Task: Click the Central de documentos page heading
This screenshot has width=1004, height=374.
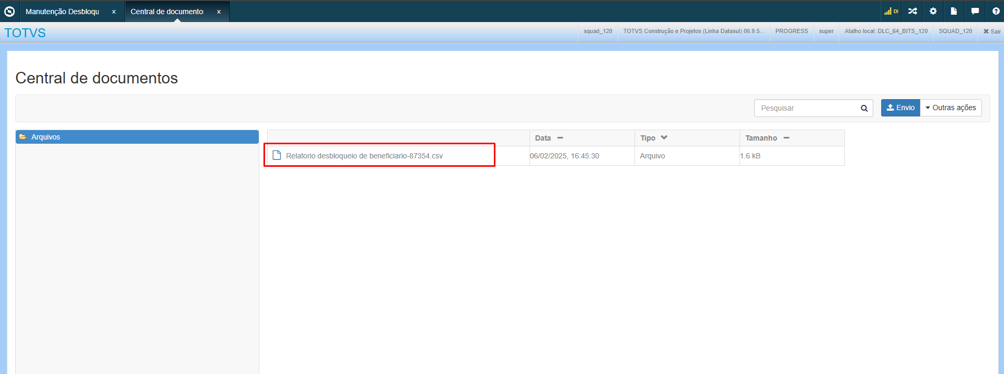Action: tap(97, 78)
